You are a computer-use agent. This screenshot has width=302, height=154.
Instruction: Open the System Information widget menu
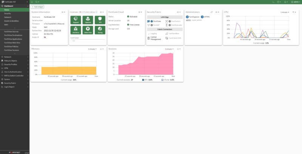coord(63,12)
